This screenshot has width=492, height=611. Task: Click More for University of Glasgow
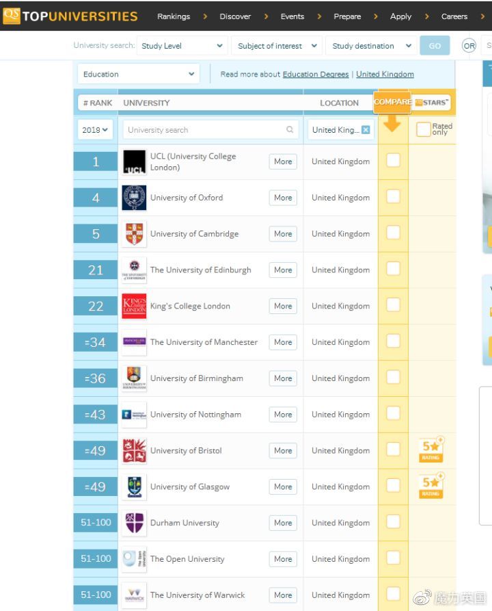pyautogui.click(x=283, y=486)
